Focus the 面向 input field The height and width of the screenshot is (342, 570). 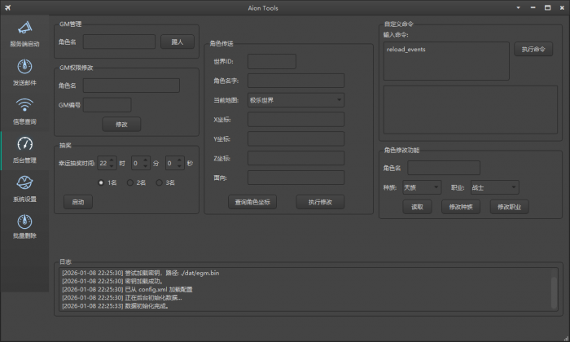tap(296, 178)
